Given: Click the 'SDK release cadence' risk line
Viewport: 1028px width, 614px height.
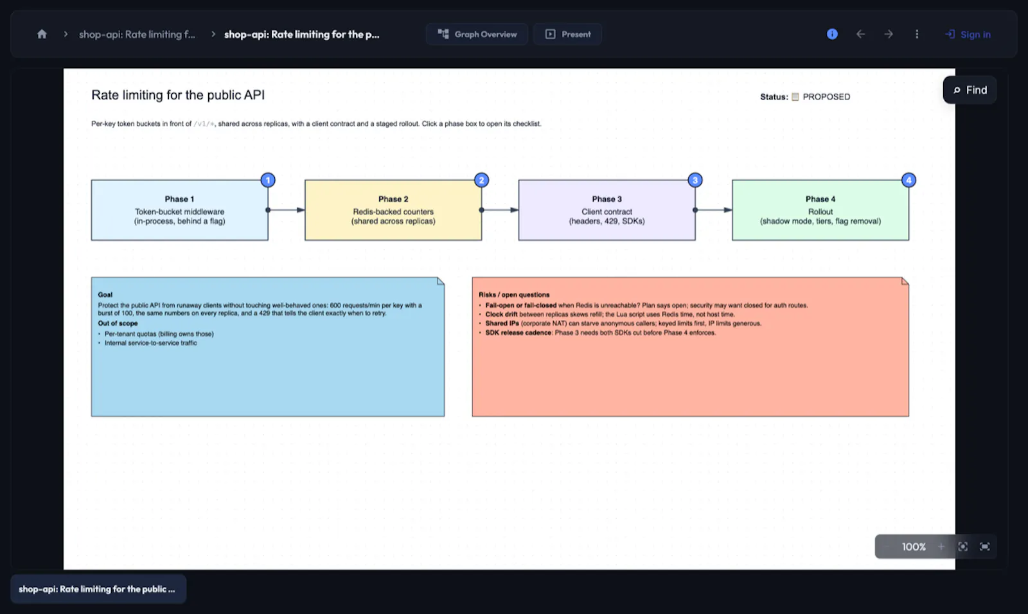Looking at the screenshot, I should pos(600,332).
